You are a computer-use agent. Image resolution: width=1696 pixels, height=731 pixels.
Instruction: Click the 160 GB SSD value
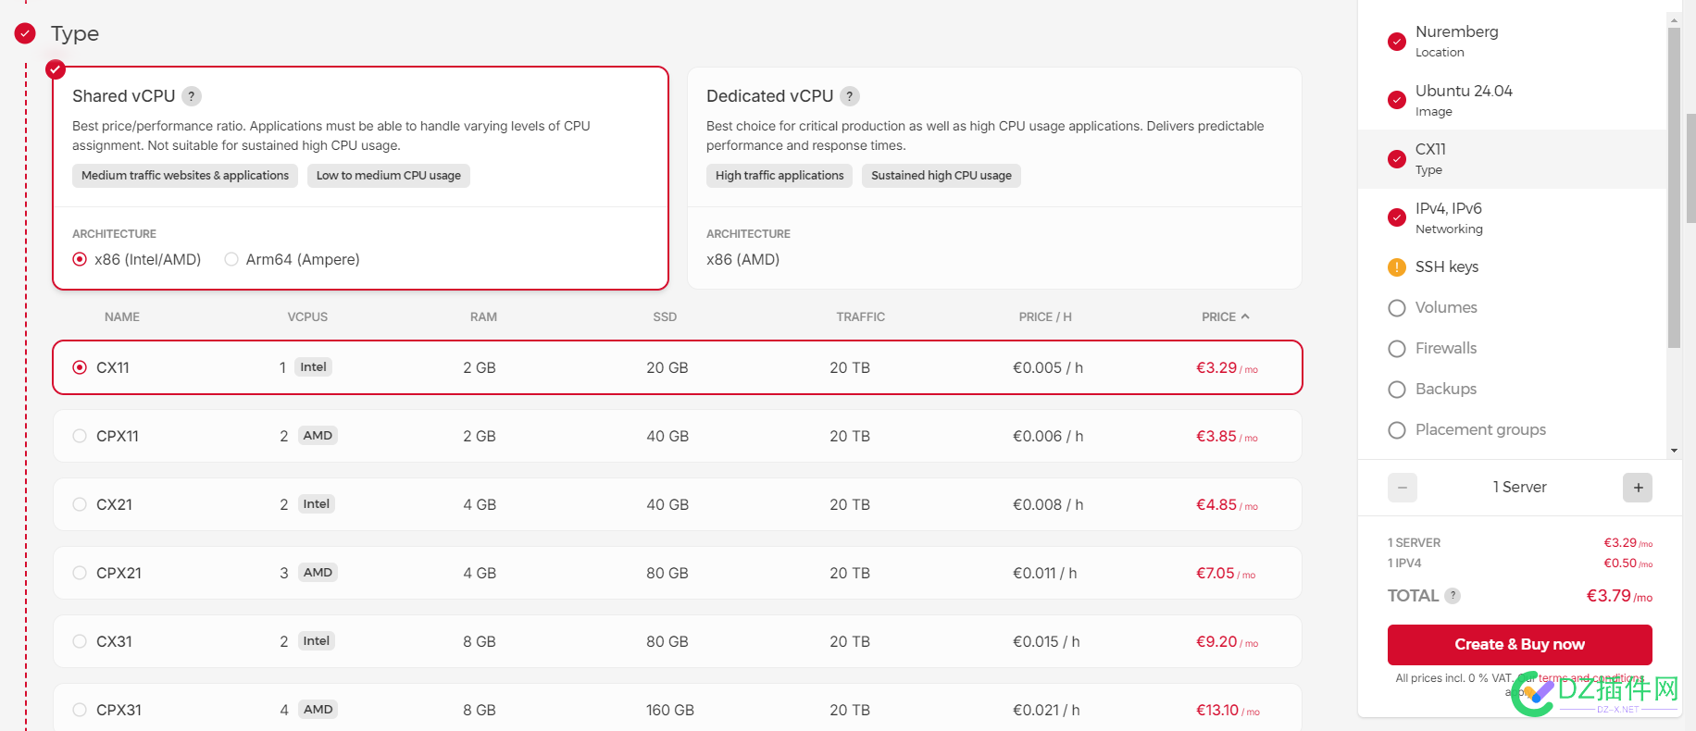[x=670, y=710]
